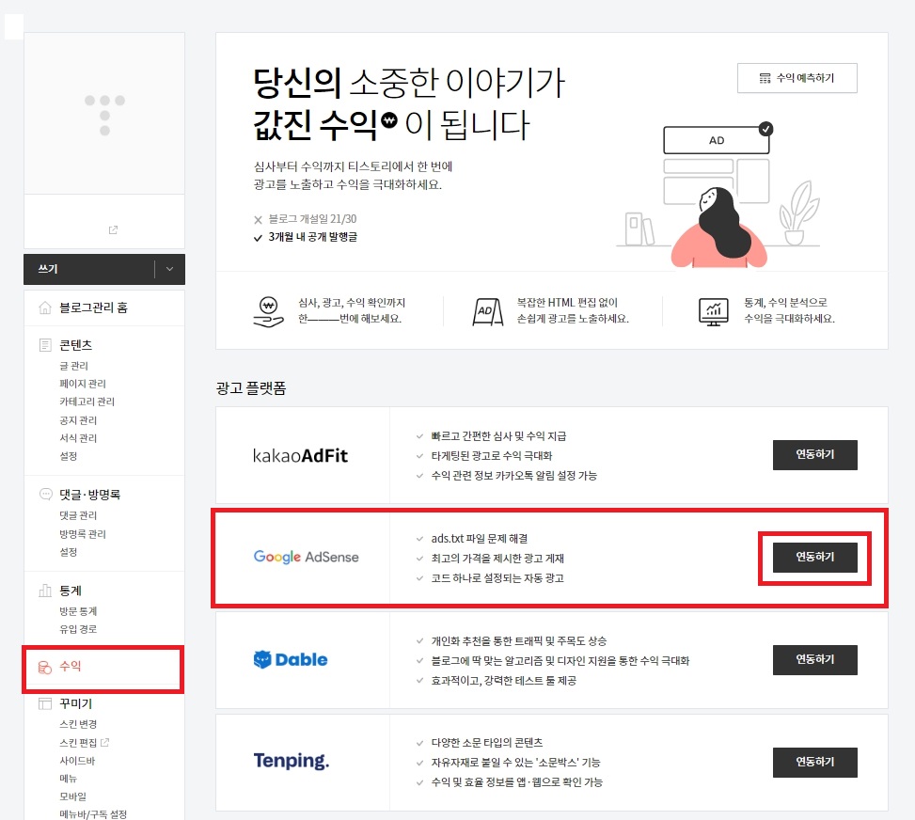915x820 pixels.
Task: Click the hand holding won coin icon
Action: pyautogui.click(x=268, y=311)
